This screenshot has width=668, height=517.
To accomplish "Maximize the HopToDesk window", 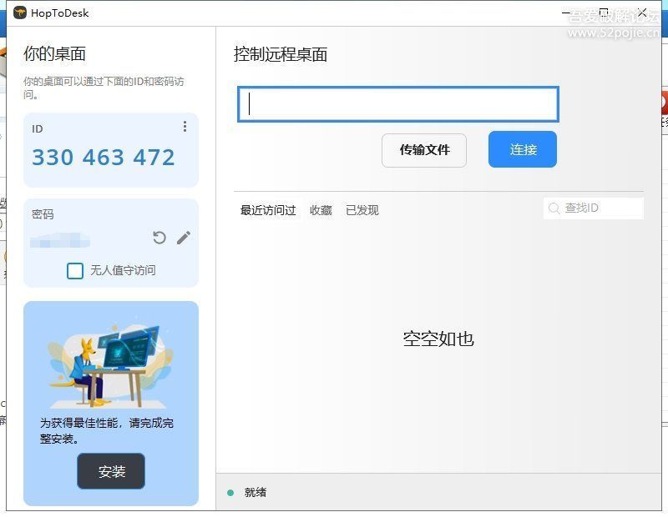I will pyautogui.click(x=604, y=13).
